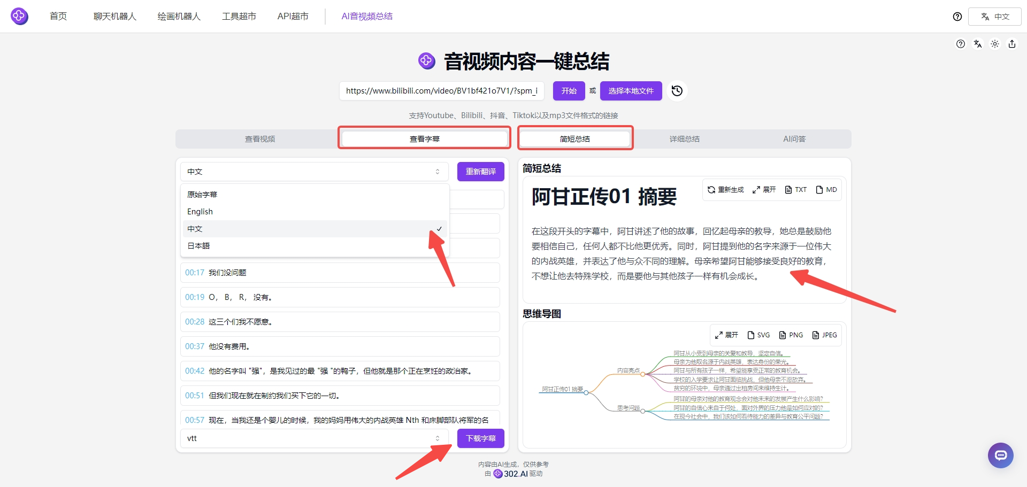Click the video URL input field

pyautogui.click(x=442, y=91)
